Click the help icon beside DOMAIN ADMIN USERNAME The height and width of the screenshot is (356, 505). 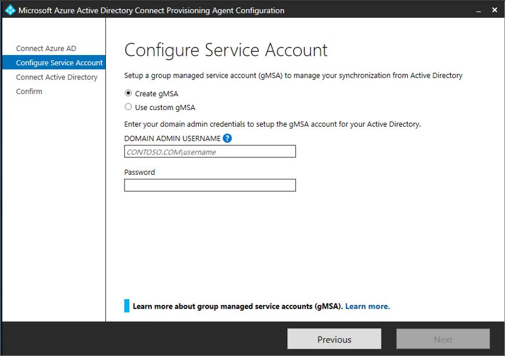(x=227, y=138)
